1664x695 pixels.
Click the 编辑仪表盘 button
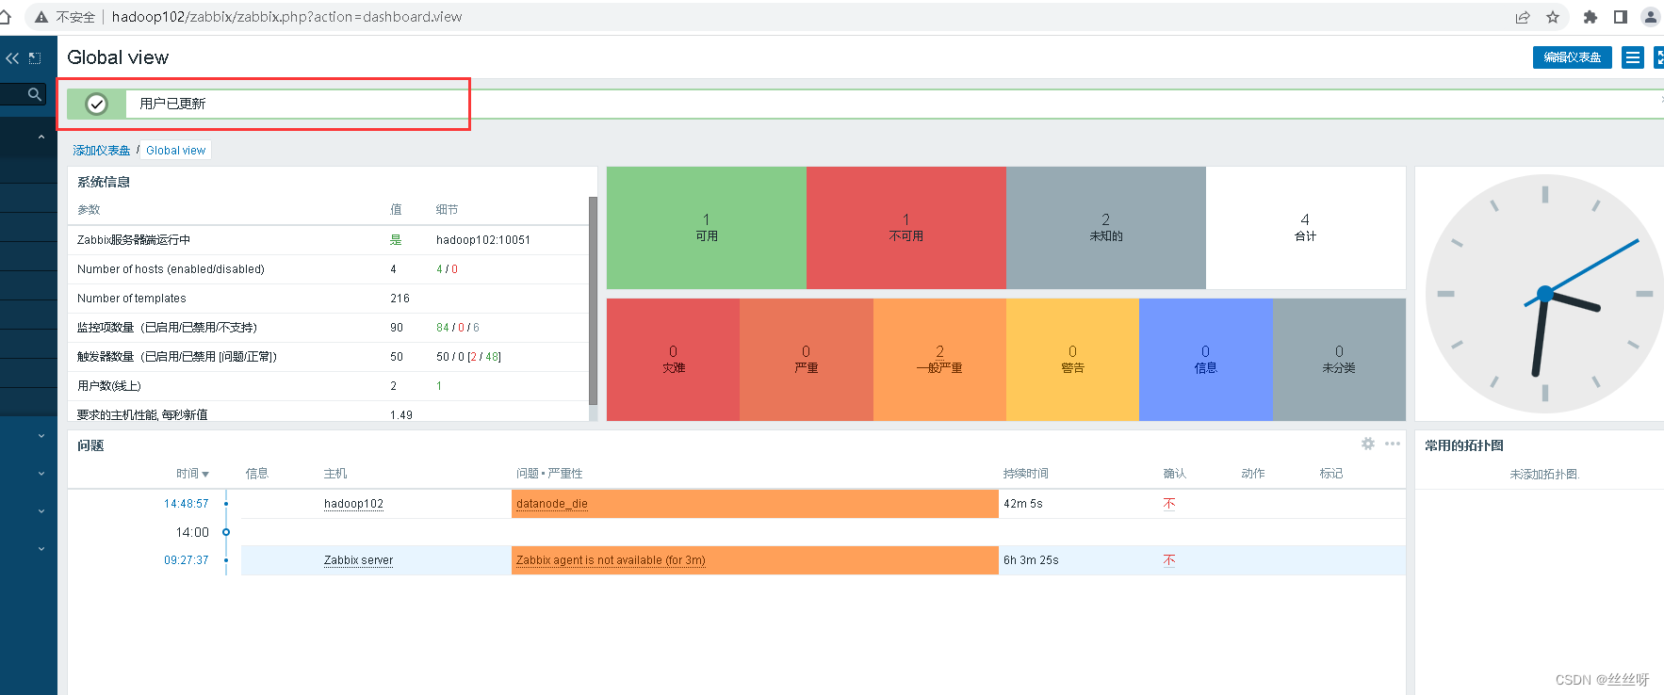point(1573,57)
